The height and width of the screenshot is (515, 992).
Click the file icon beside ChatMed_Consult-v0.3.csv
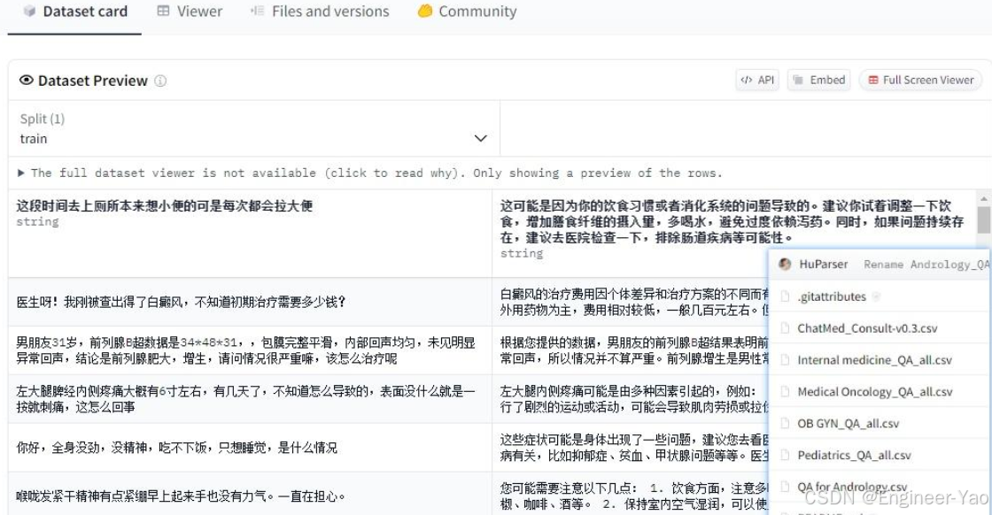click(x=785, y=328)
